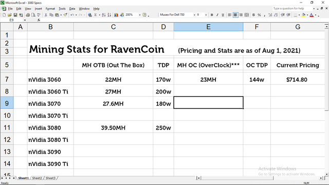Open the Museo For Dell 700 font dropdown

pos(194,15)
